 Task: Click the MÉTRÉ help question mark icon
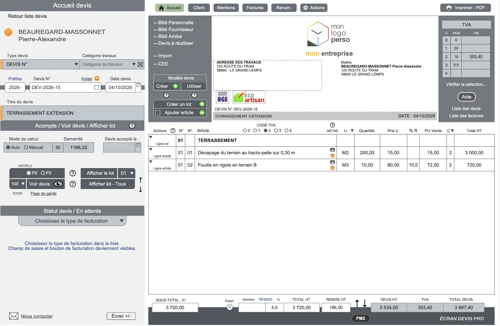click(332, 125)
